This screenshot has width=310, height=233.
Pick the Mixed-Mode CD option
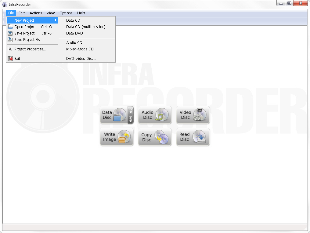87,49
